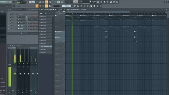The image size is (169, 95).
Task: Open the snap 'Line' dropdown
Action: (57, 6)
